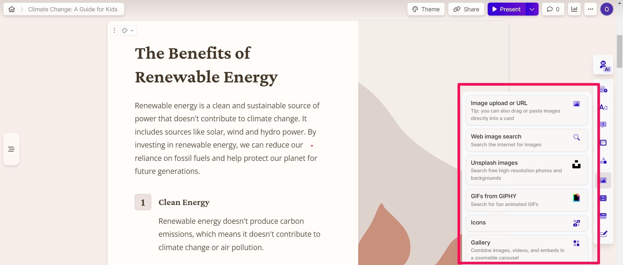Click the Share button
The width and height of the screenshot is (623, 265).
click(466, 9)
